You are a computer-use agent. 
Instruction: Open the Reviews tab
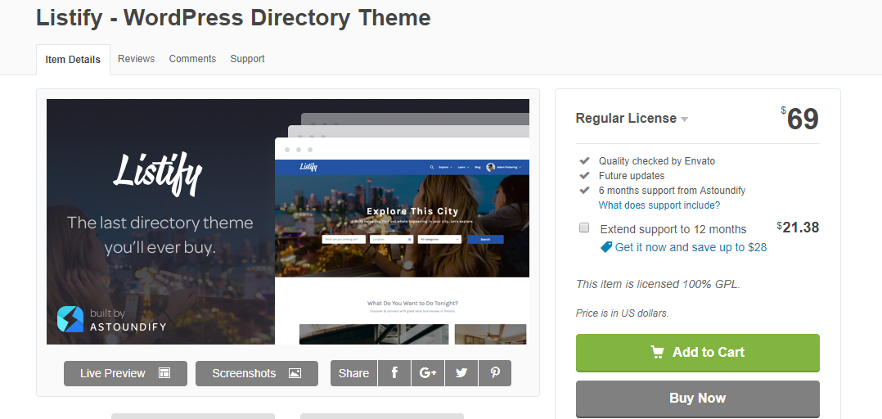coord(136,58)
